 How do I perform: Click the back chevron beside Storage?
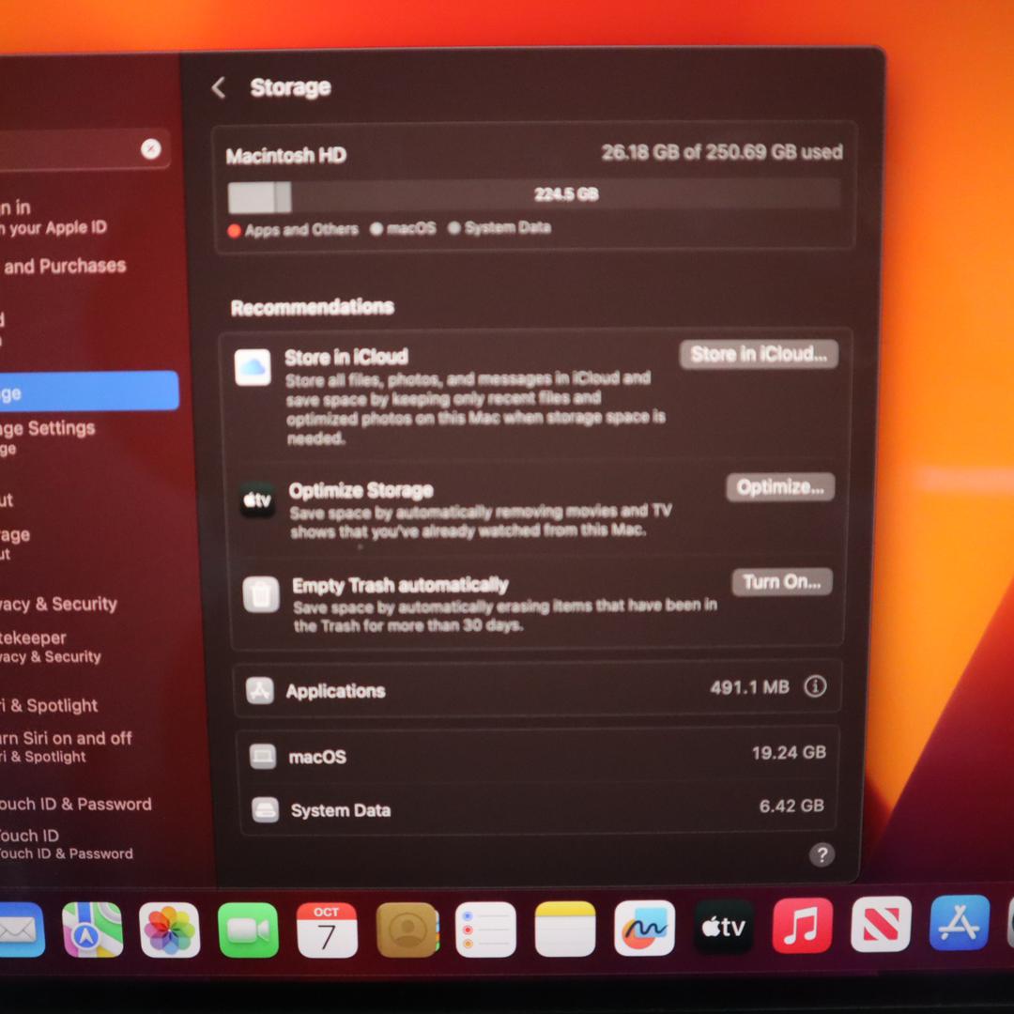219,88
